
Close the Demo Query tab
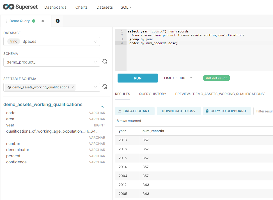point(43,21)
